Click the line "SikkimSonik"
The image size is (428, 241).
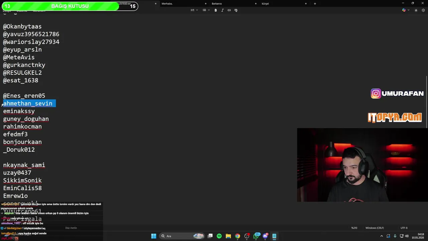click(22, 180)
